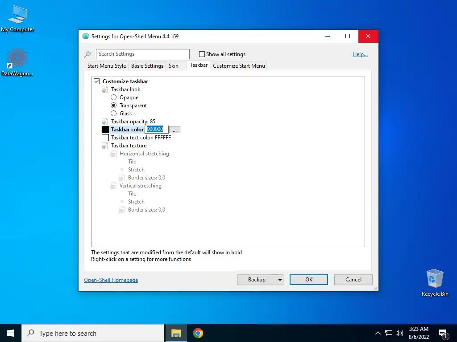
Task: Open the volume tray icon
Action: tap(399, 333)
